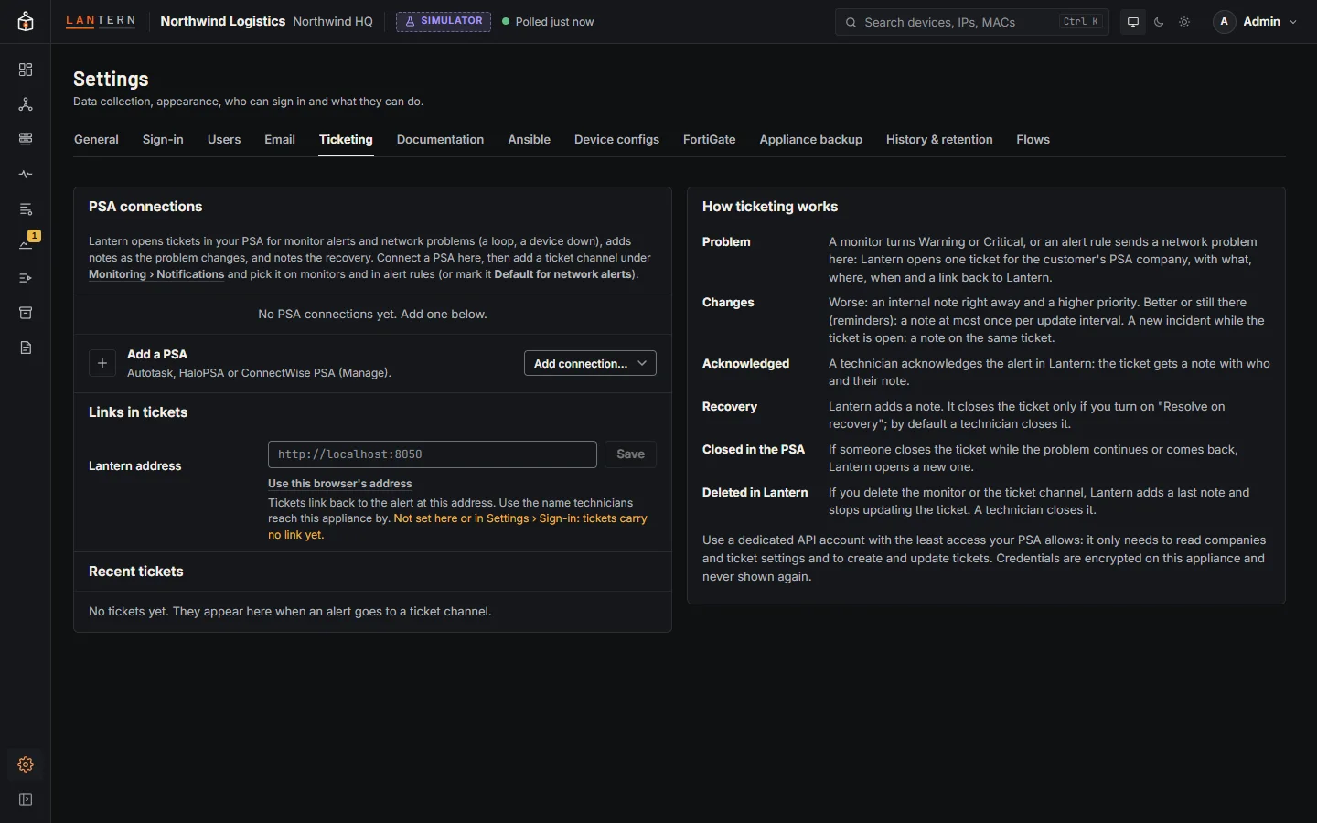Click the LANTERN wordmark
Screen dimensions: 1317x823
[101, 20]
